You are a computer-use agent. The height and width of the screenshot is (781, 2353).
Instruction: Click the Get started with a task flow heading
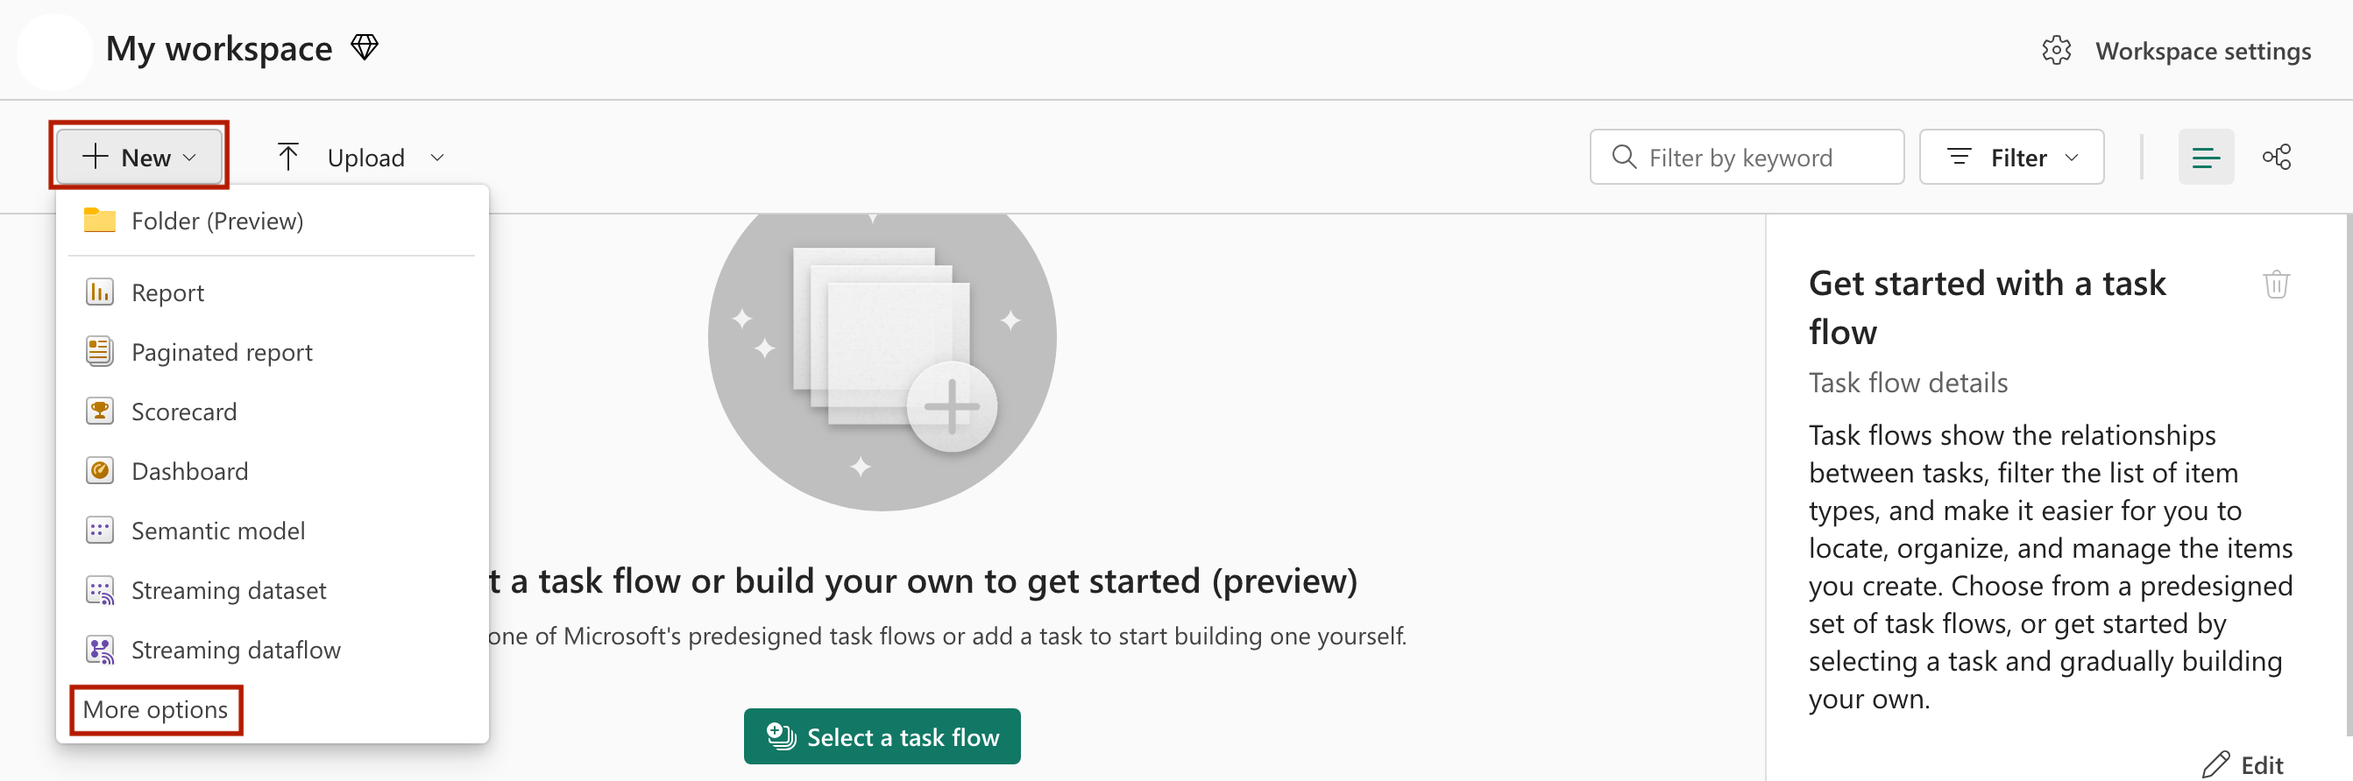(1987, 306)
